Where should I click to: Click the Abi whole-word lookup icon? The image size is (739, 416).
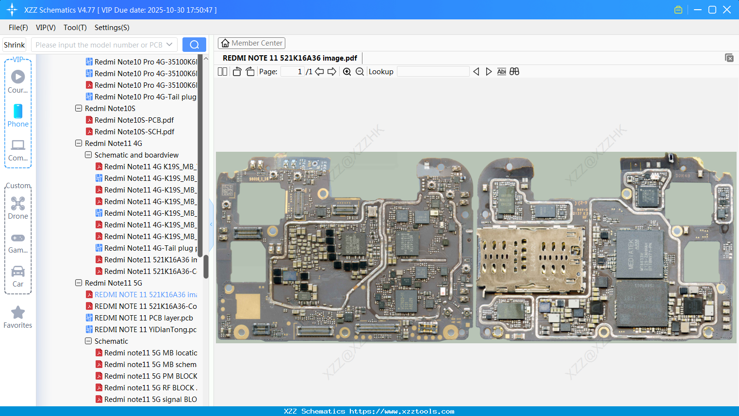coord(501,71)
